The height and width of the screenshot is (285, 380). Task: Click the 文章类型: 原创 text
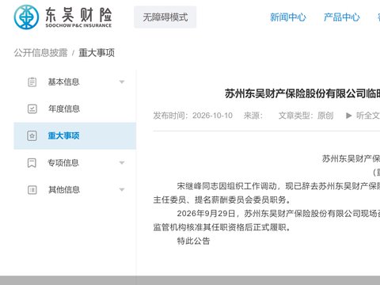pos(306,116)
